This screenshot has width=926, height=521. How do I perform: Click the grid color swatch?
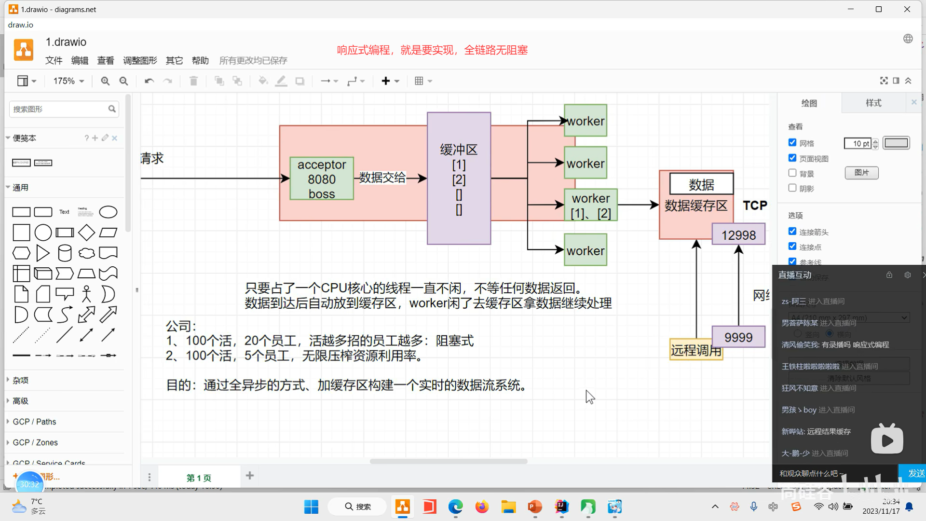pos(896,143)
